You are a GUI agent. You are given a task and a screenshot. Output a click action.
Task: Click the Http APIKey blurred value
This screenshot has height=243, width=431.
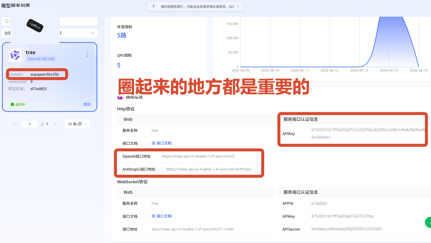(368, 133)
